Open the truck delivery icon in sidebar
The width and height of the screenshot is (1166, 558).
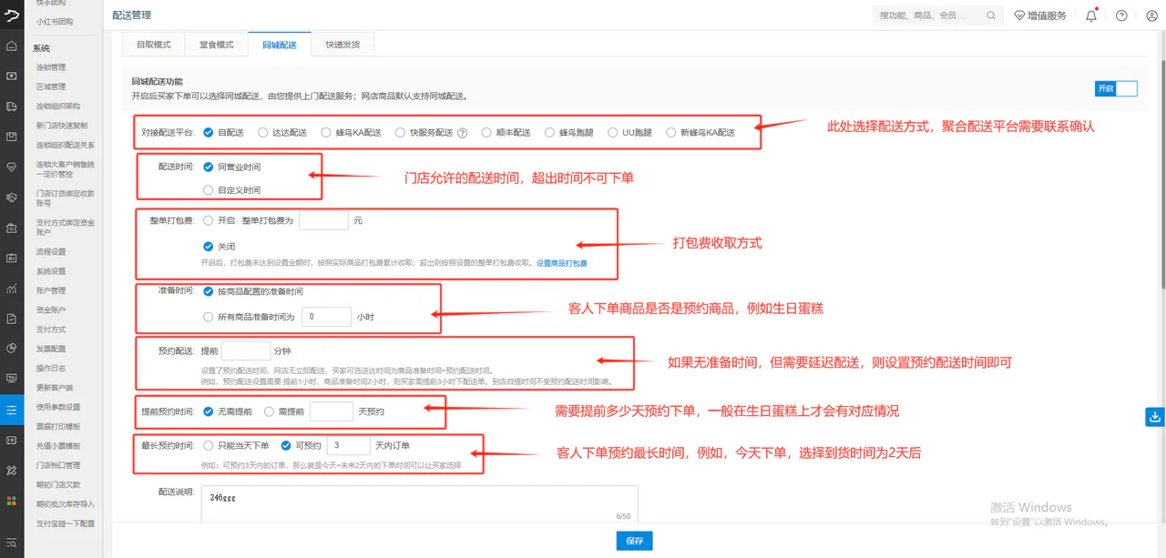pyautogui.click(x=12, y=107)
